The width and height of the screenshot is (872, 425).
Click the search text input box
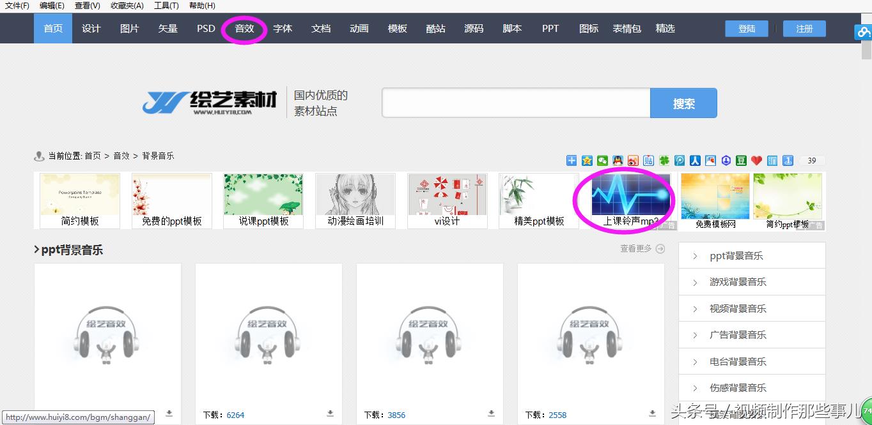(516, 103)
